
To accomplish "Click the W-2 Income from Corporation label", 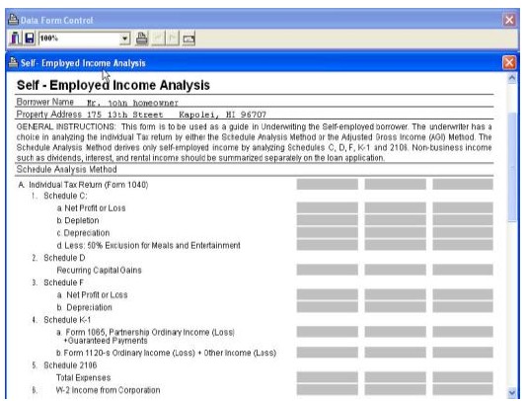I will 108,390.
